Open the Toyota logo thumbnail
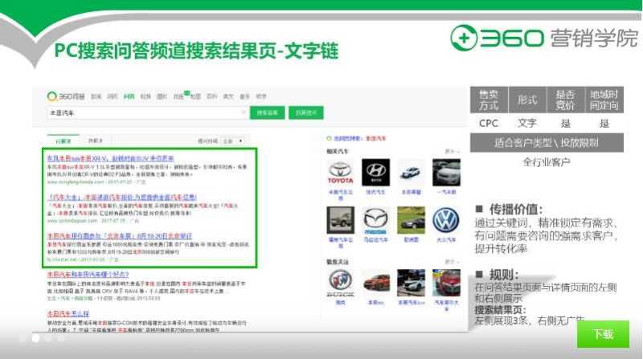643x359 pixels. coord(340,172)
